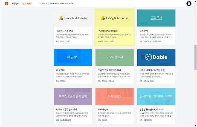Click #스팸/불펌 방지 tag under 그림 문자
The height and width of the screenshot is (127, 197).
pos(155,41)
